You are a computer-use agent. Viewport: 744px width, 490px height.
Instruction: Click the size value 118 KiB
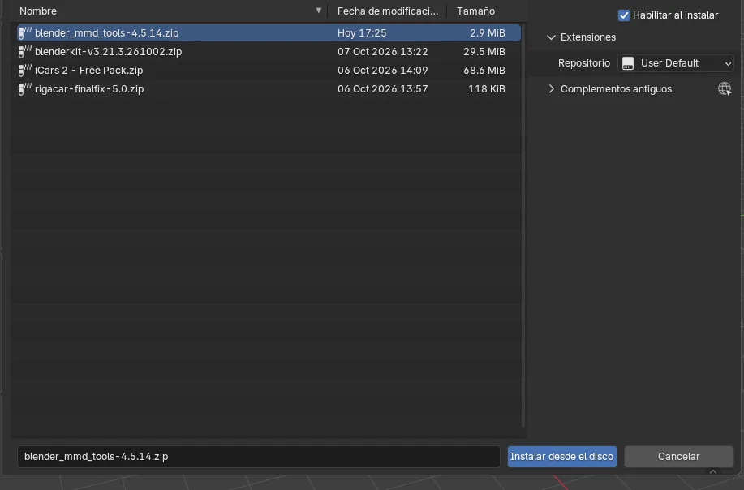486,88
